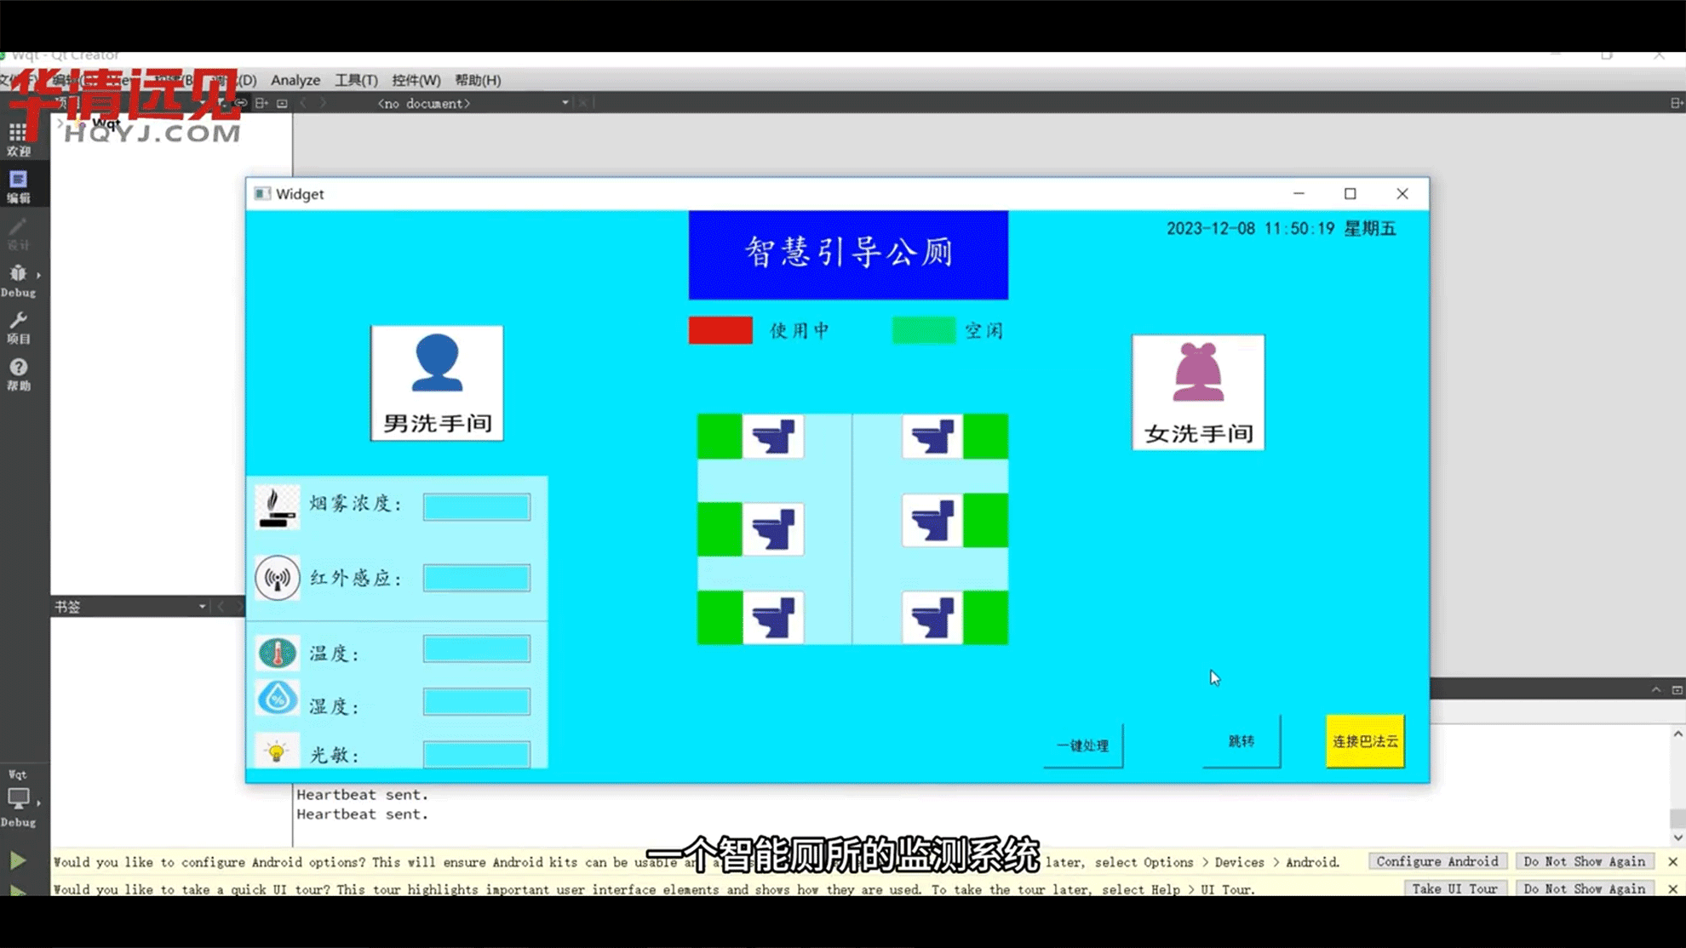Click the male restroom (男洗手间) icon
Viewport: 1686px width, 948px height.
[x=437, y=383]
